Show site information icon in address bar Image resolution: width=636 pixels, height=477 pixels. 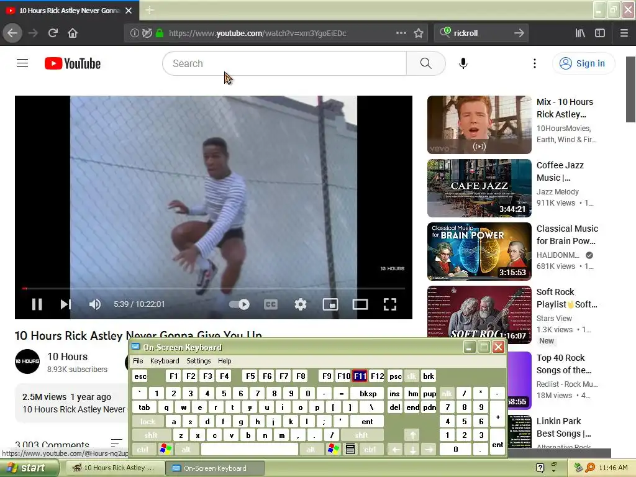[x=134, y=34]
